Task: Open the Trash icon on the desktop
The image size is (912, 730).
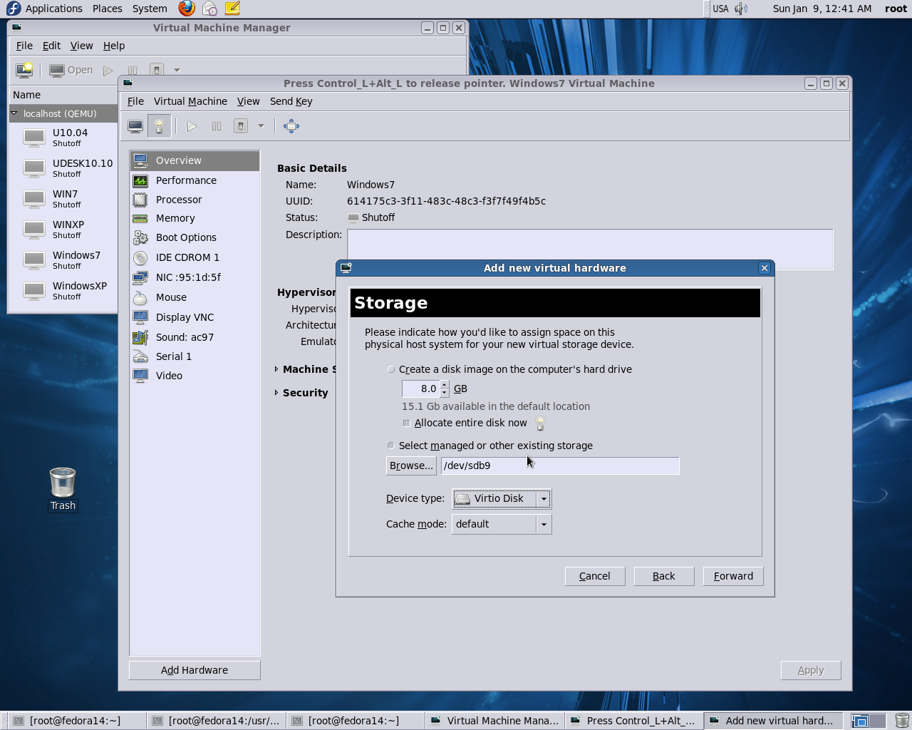Action: point(63,489)
